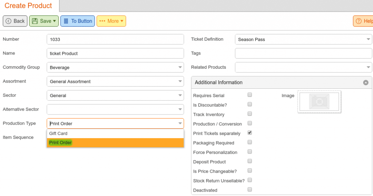This screenshot has height=196, width=373.
Task: Check the Production / Conversion checkbox
Action: (250, 123)
